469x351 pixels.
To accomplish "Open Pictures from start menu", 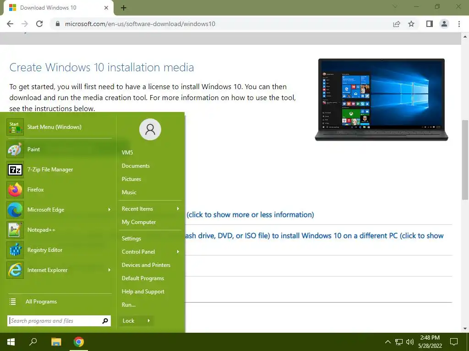I will pos(131,179).
